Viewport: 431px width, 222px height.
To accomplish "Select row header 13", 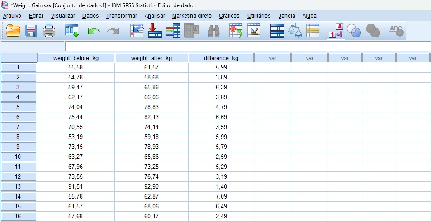I will coord(19,186).
